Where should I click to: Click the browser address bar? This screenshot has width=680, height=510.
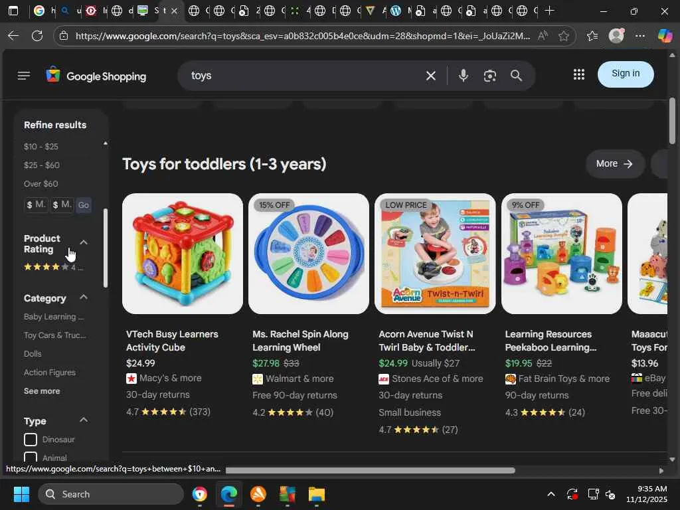(x=302, y=36)
